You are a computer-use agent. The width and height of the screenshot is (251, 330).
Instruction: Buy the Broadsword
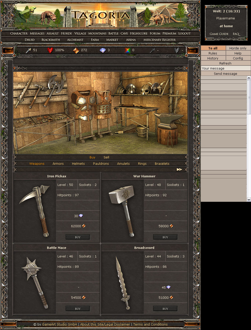(x=165, y=309)
